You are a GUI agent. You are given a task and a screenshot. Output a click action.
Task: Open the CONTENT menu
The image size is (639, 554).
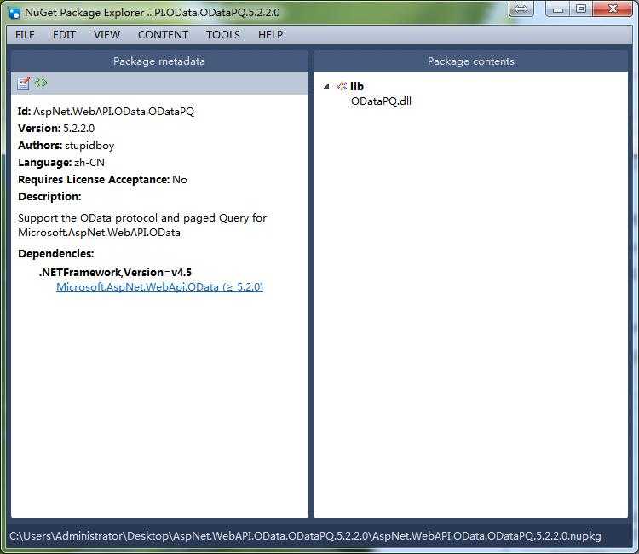(x=163, y=35)
